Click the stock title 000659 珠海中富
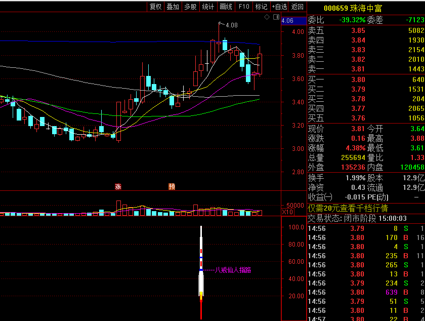The height and width of the screenshot is (321, 425). click(353, 8)
